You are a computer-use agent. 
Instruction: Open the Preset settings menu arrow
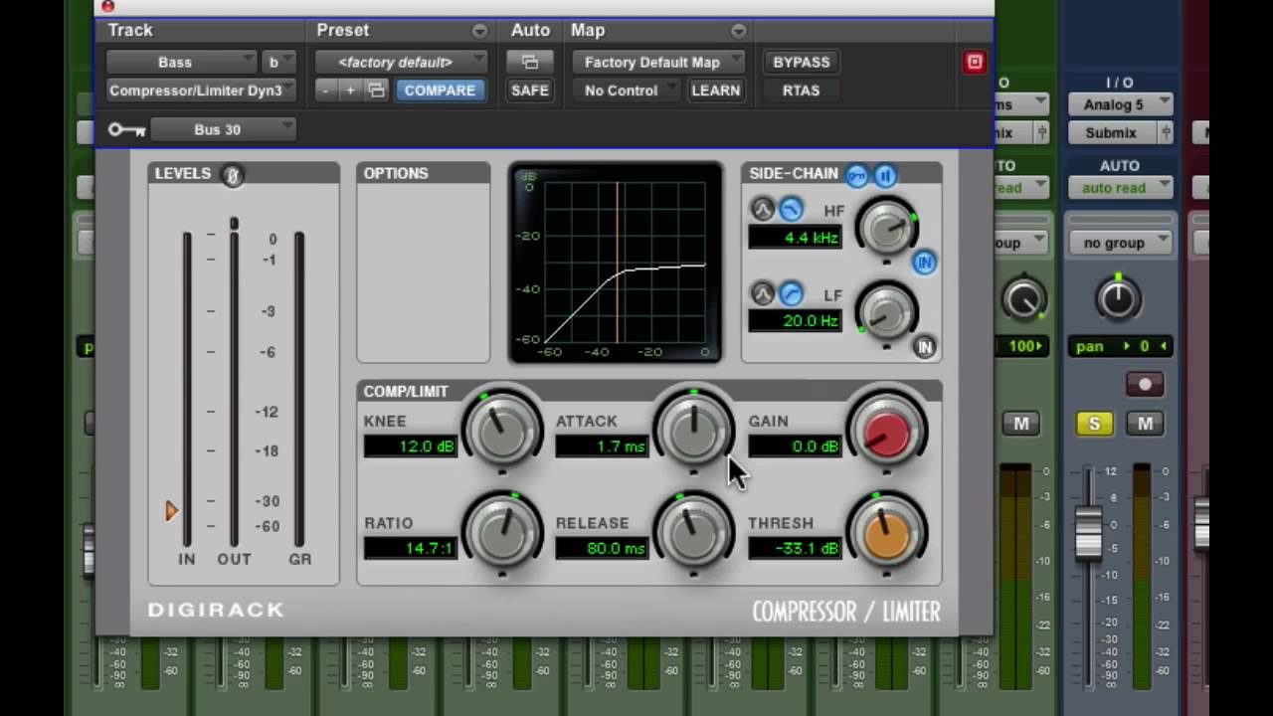tap(479, 31)
